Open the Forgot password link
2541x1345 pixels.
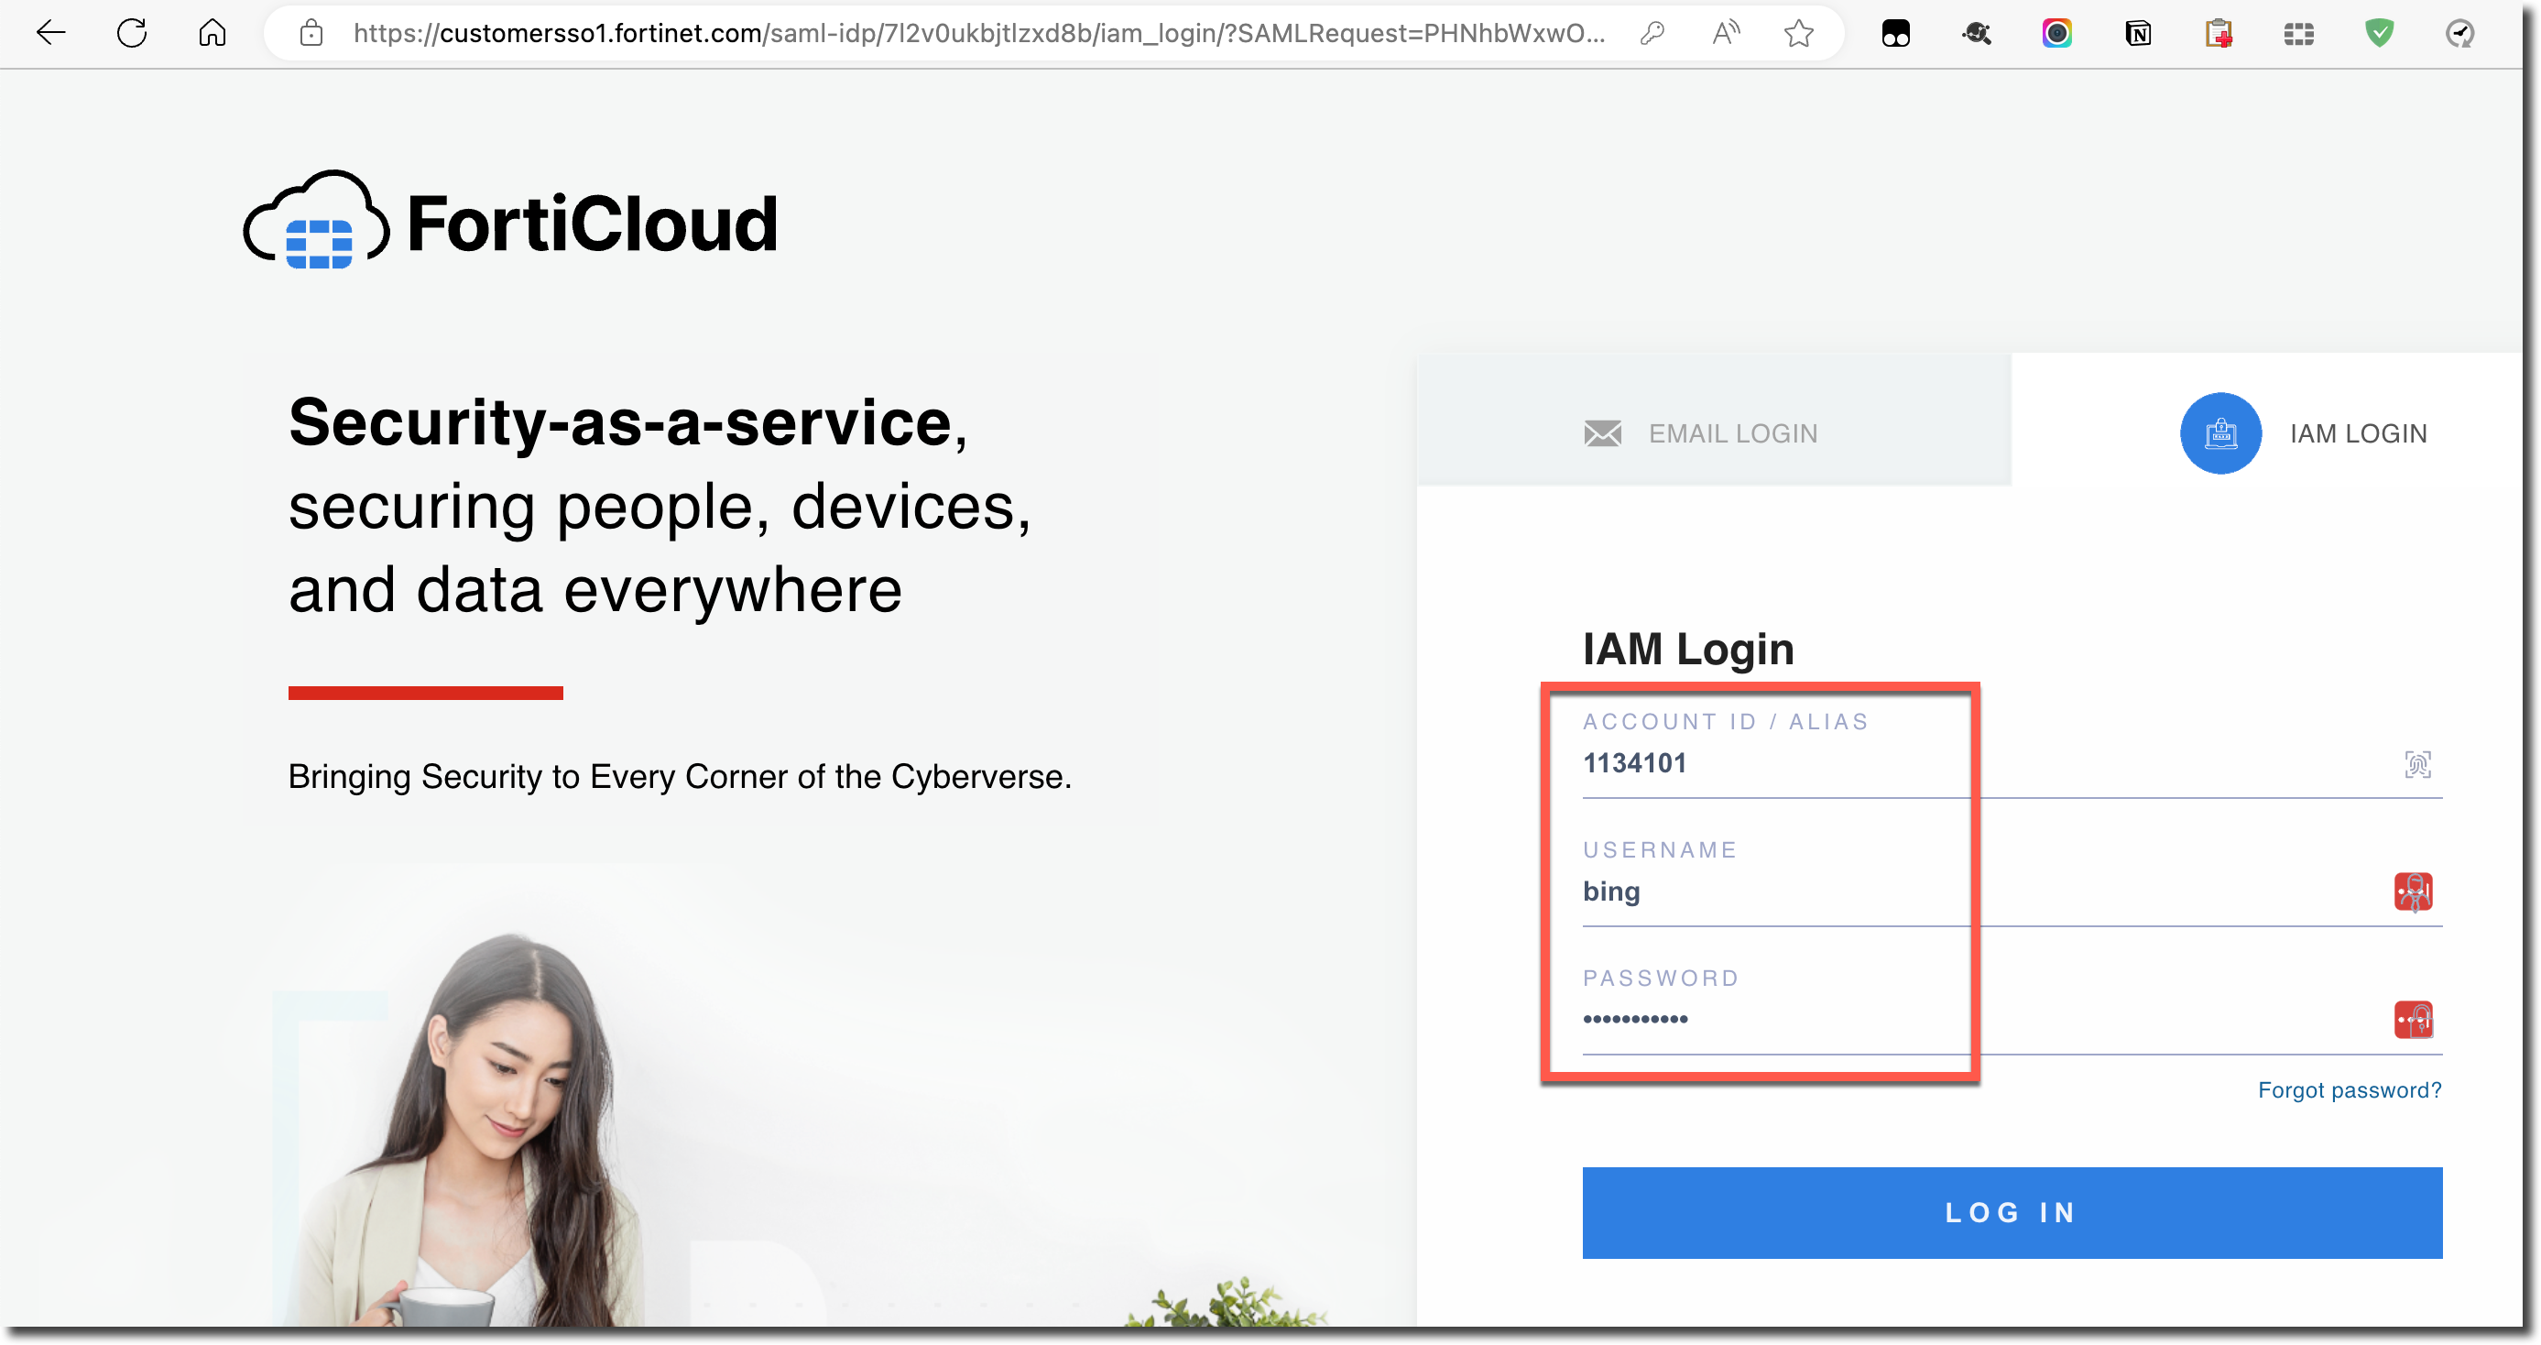(x=2349, y=1090)
